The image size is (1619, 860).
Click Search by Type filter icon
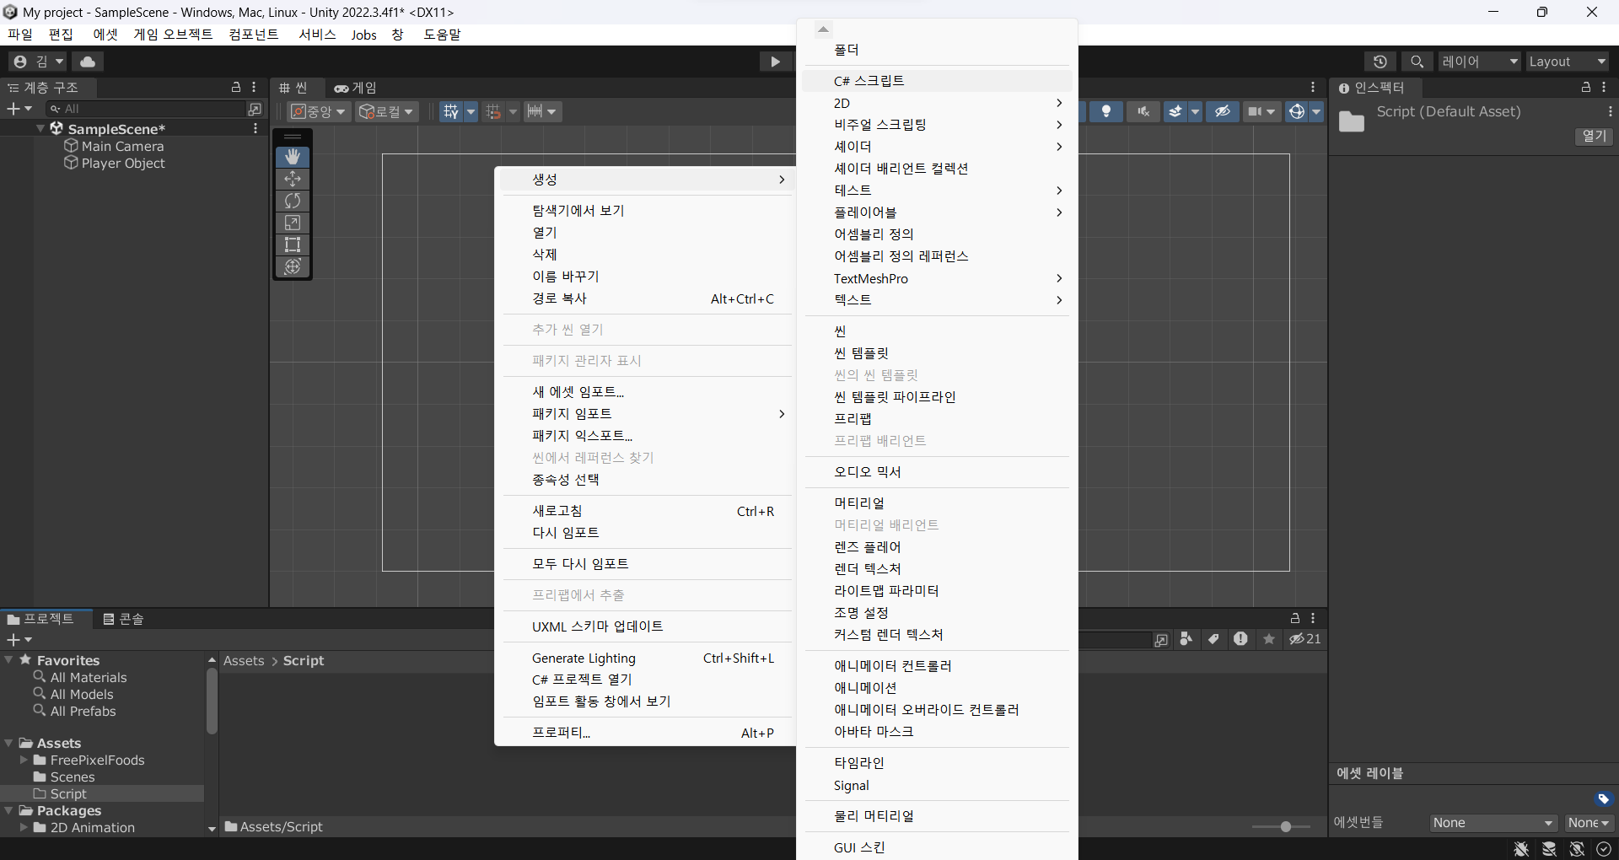click(1186, 639)
